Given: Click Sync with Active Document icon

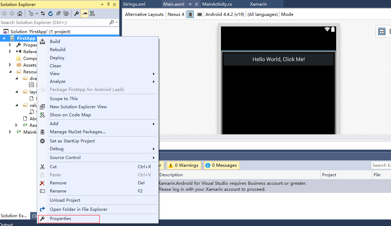Looking at the screenshot, I should [43, 13].
